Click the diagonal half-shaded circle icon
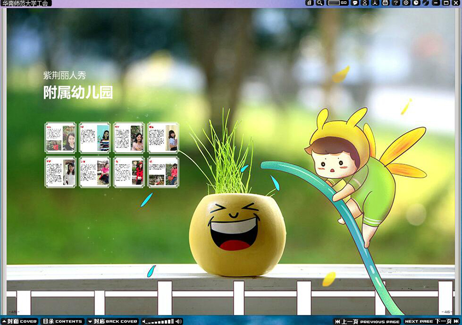The width and height of the screenshot is (462, 325). (x=426, y=3)
